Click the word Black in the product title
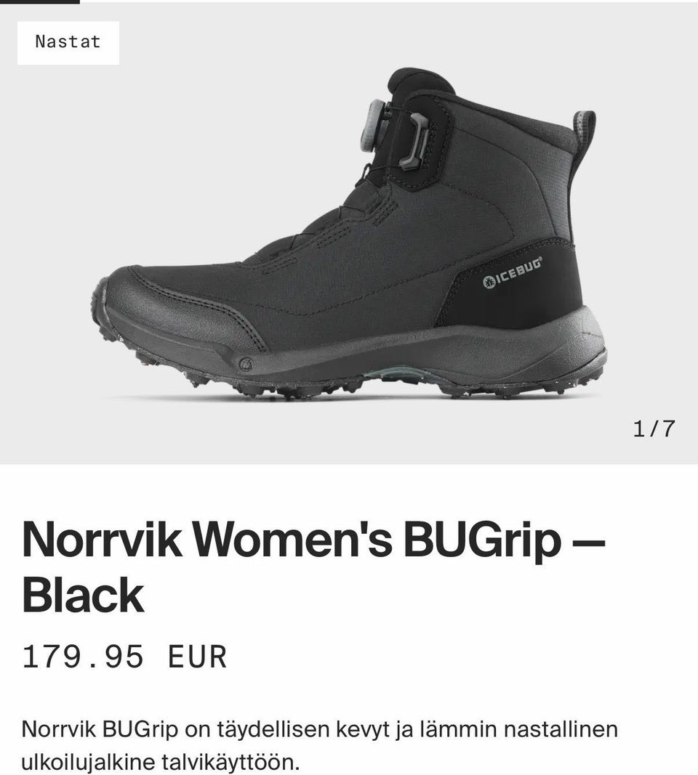The image size is (698, 775). pos(83,595)
